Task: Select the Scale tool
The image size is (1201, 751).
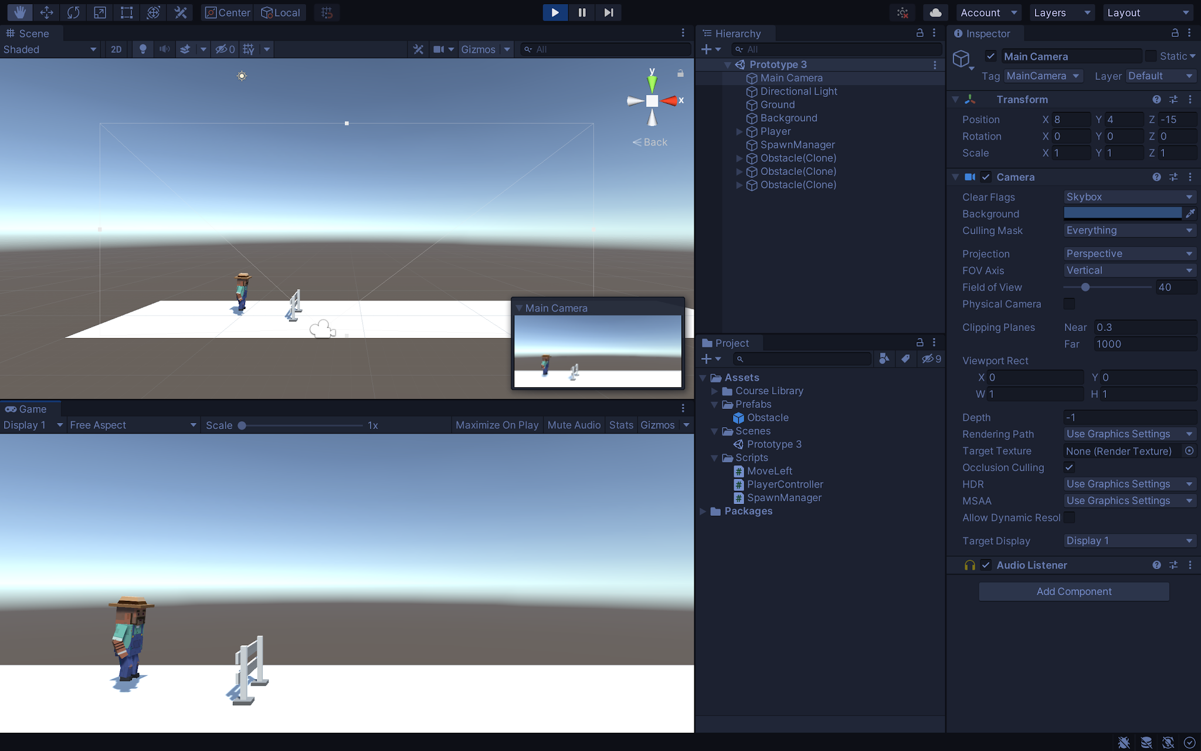Action: pyautogui.click(x=100, y=12)
